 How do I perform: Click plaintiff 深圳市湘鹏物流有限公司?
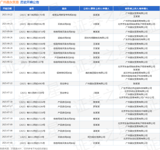[x=96, y=38]
